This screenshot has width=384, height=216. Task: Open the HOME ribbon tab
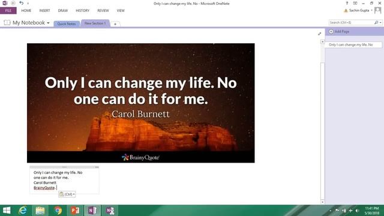(x=26, y=11)
